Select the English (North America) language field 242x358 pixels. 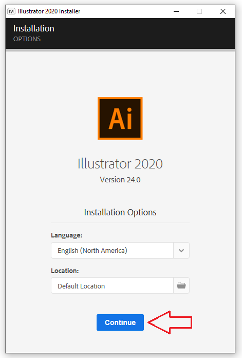click(112, 250)
